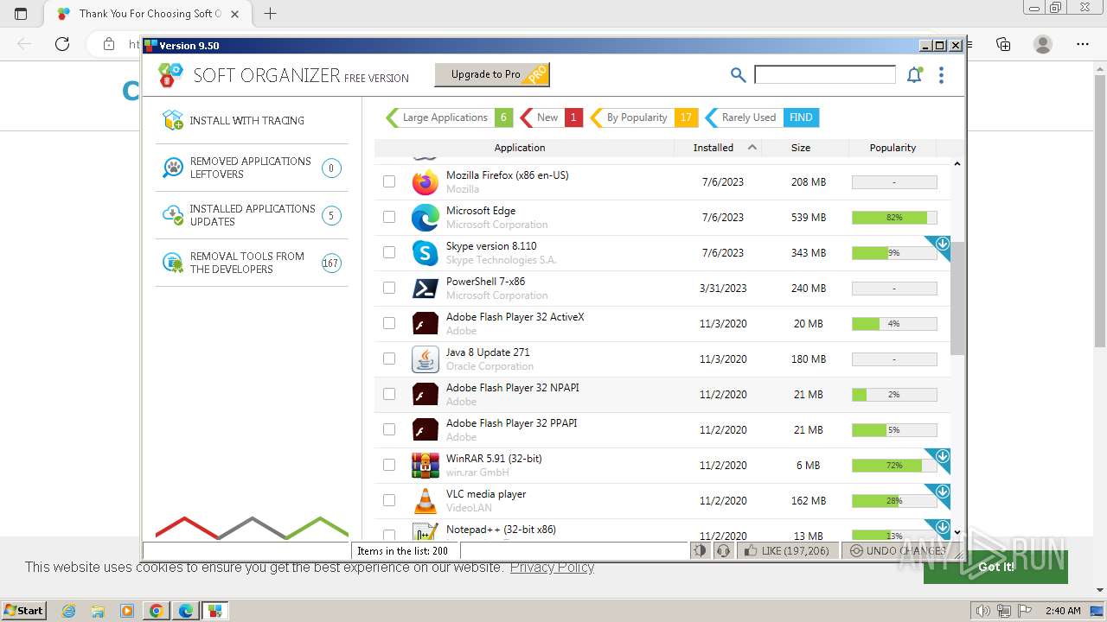Click the Privacy Policy link in browser
Image resolution: width=1107 pixels, height=622 pixels.
[x=552, y=567]
